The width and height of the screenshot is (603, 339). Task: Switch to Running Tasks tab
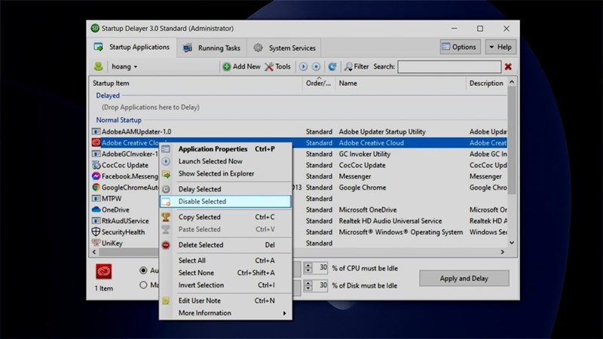point(212,48)
